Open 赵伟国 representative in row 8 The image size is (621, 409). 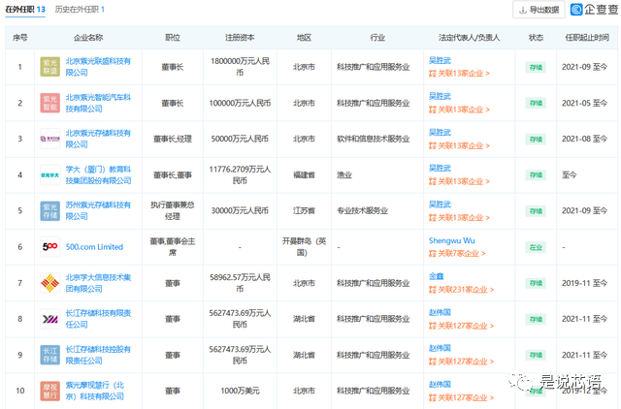(x=440, y=312)
